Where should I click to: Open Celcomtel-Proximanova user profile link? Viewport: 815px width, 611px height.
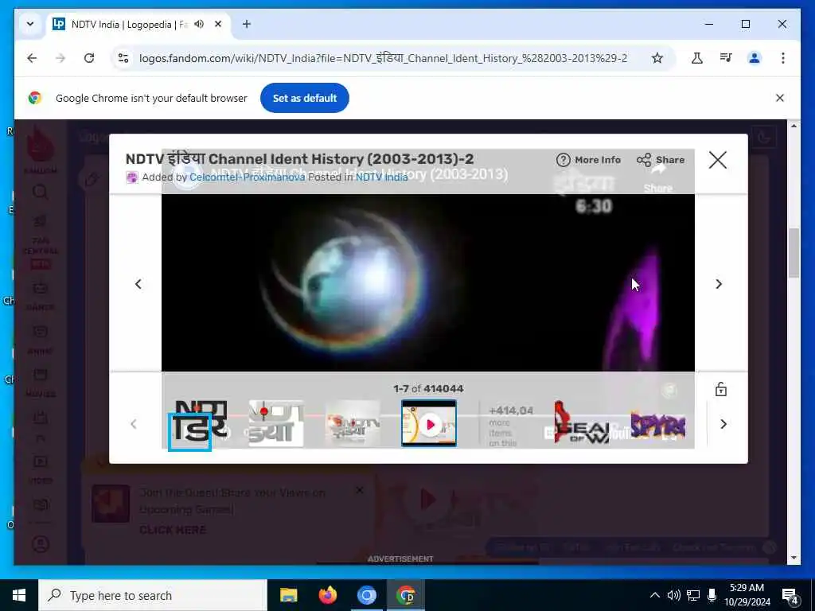coord(247,177)
